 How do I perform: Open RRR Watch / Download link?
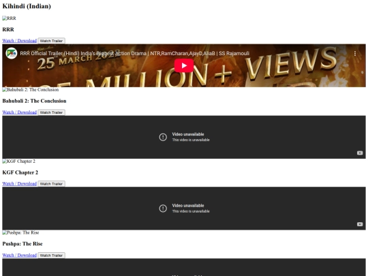(x=20, y=41)
